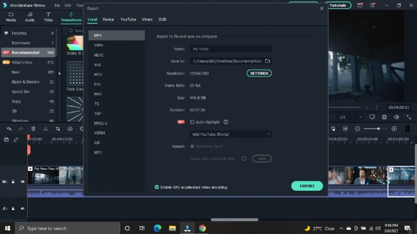Click the red playhead marker on timeline
The height and width of the screenshot is (234, 417).
click(x=29, y=150)
